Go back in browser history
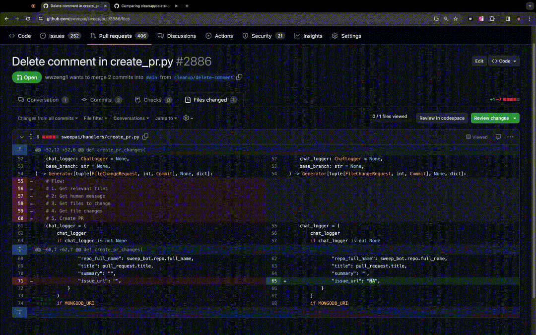 click(x=6, y=19)
